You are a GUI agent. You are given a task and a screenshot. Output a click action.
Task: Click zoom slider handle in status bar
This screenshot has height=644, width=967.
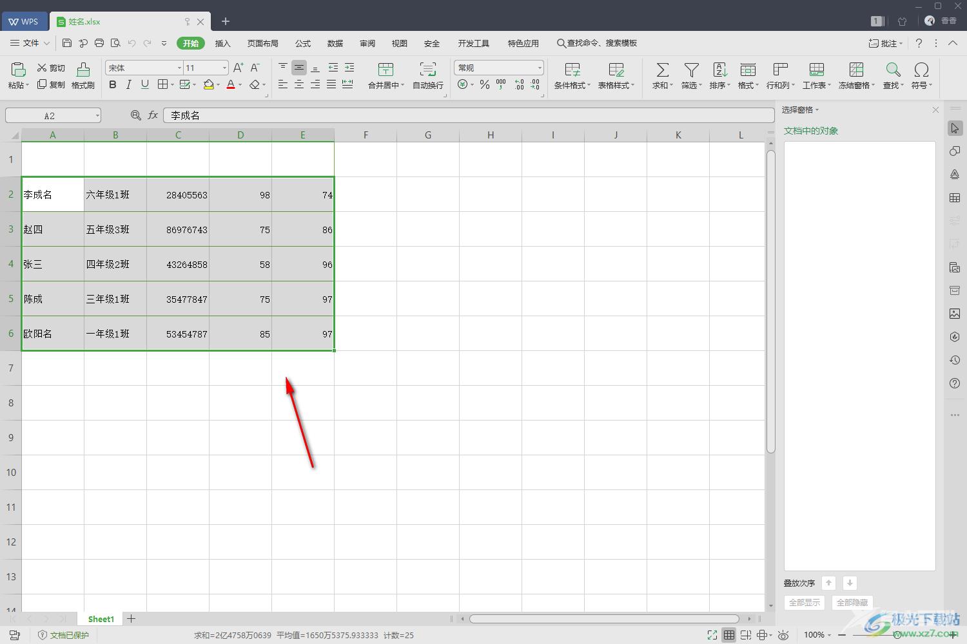pyautogui.click(x=897, y=635)
